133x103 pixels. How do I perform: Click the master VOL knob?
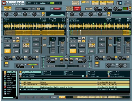[106, 9]
